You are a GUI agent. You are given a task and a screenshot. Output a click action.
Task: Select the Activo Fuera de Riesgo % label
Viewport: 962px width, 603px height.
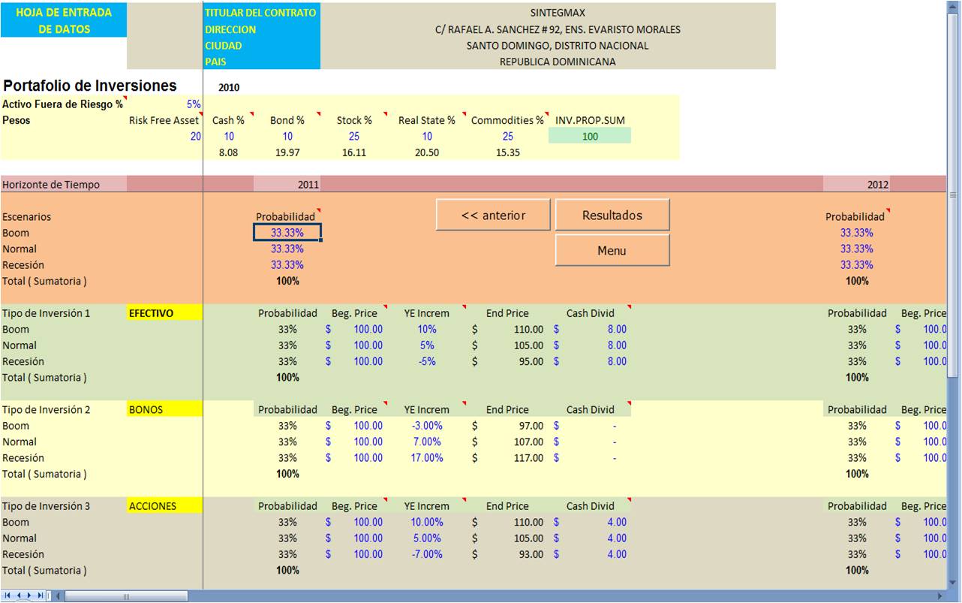click(62, 104)
